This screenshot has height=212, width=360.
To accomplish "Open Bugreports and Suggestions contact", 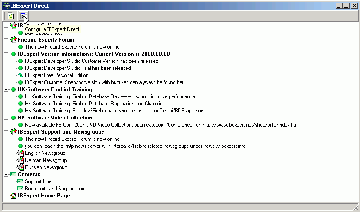I will click(55, 189).
